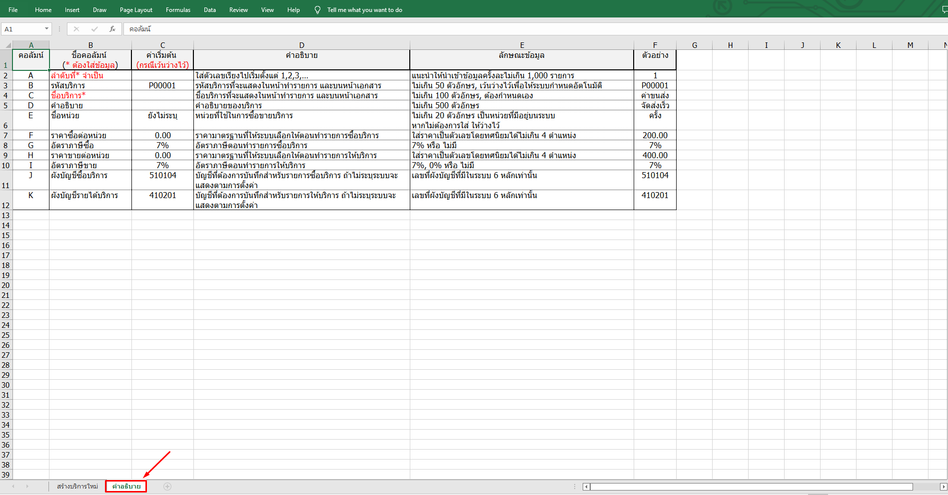Click the previous sheet navigation arrow
Image resolution: width=948 pixels, height=495 pixels.
12,486
